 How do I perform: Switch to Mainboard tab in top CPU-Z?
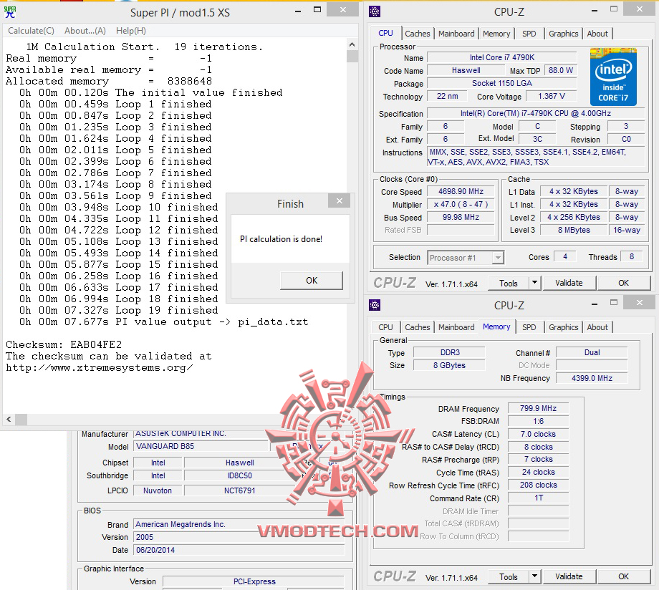[x=456, y=34]
